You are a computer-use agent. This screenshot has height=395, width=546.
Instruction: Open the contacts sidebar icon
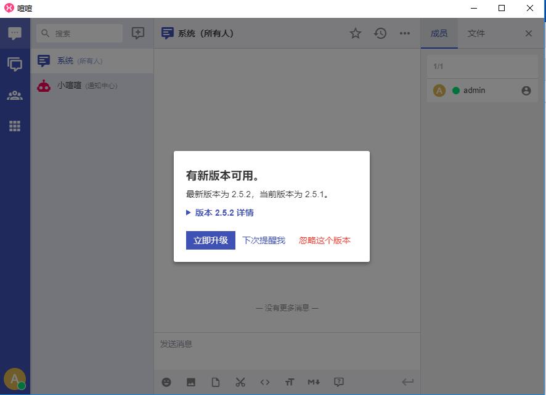[x=15, y=96]
